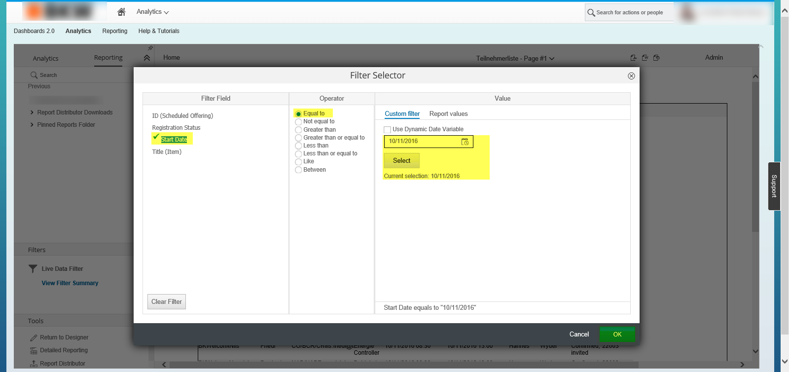Screen dimensions: 789x372
Task: Collapse the left panel double chevron
Action: pyautogui.click(x=146, y=58)
